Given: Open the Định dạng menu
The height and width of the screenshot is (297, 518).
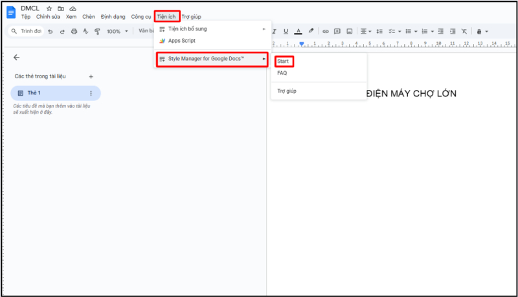Looking at the screenshot, I should 113,17.
